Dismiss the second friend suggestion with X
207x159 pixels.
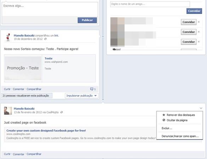point(199,32)
